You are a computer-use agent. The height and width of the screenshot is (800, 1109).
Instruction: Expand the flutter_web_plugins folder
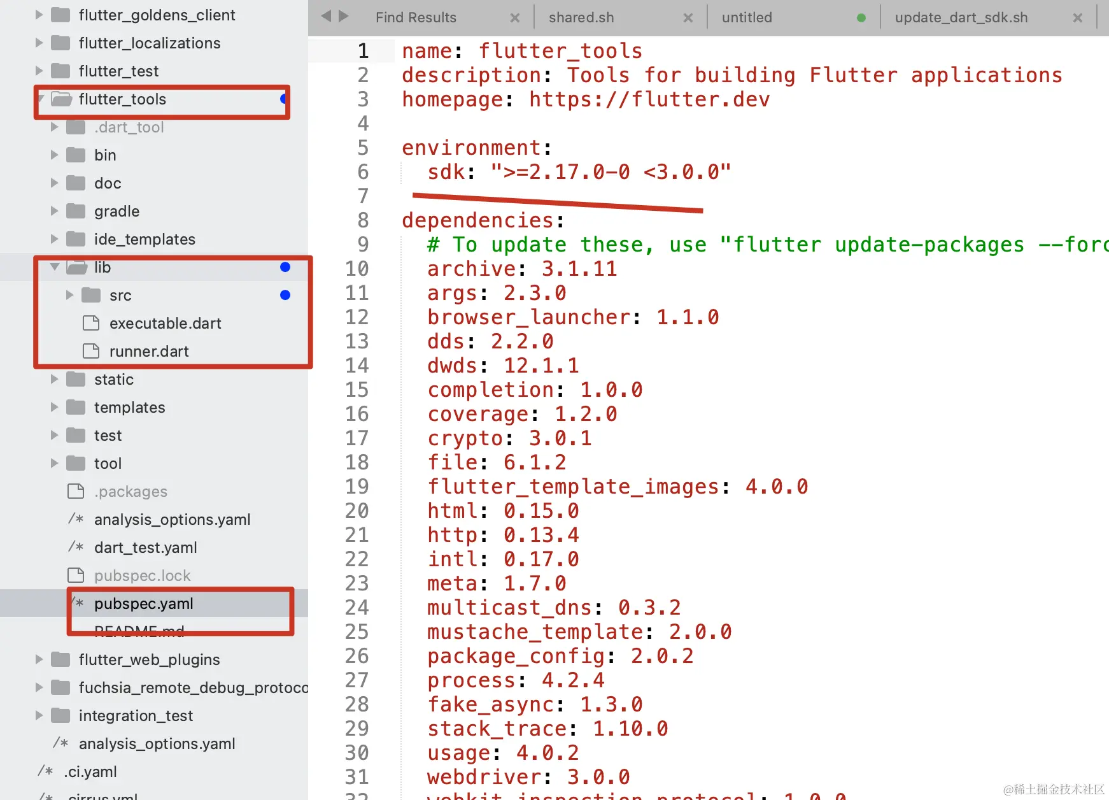pos(39,659)
